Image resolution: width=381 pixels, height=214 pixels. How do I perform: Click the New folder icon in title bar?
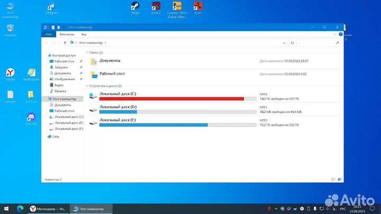coord(59,27)
